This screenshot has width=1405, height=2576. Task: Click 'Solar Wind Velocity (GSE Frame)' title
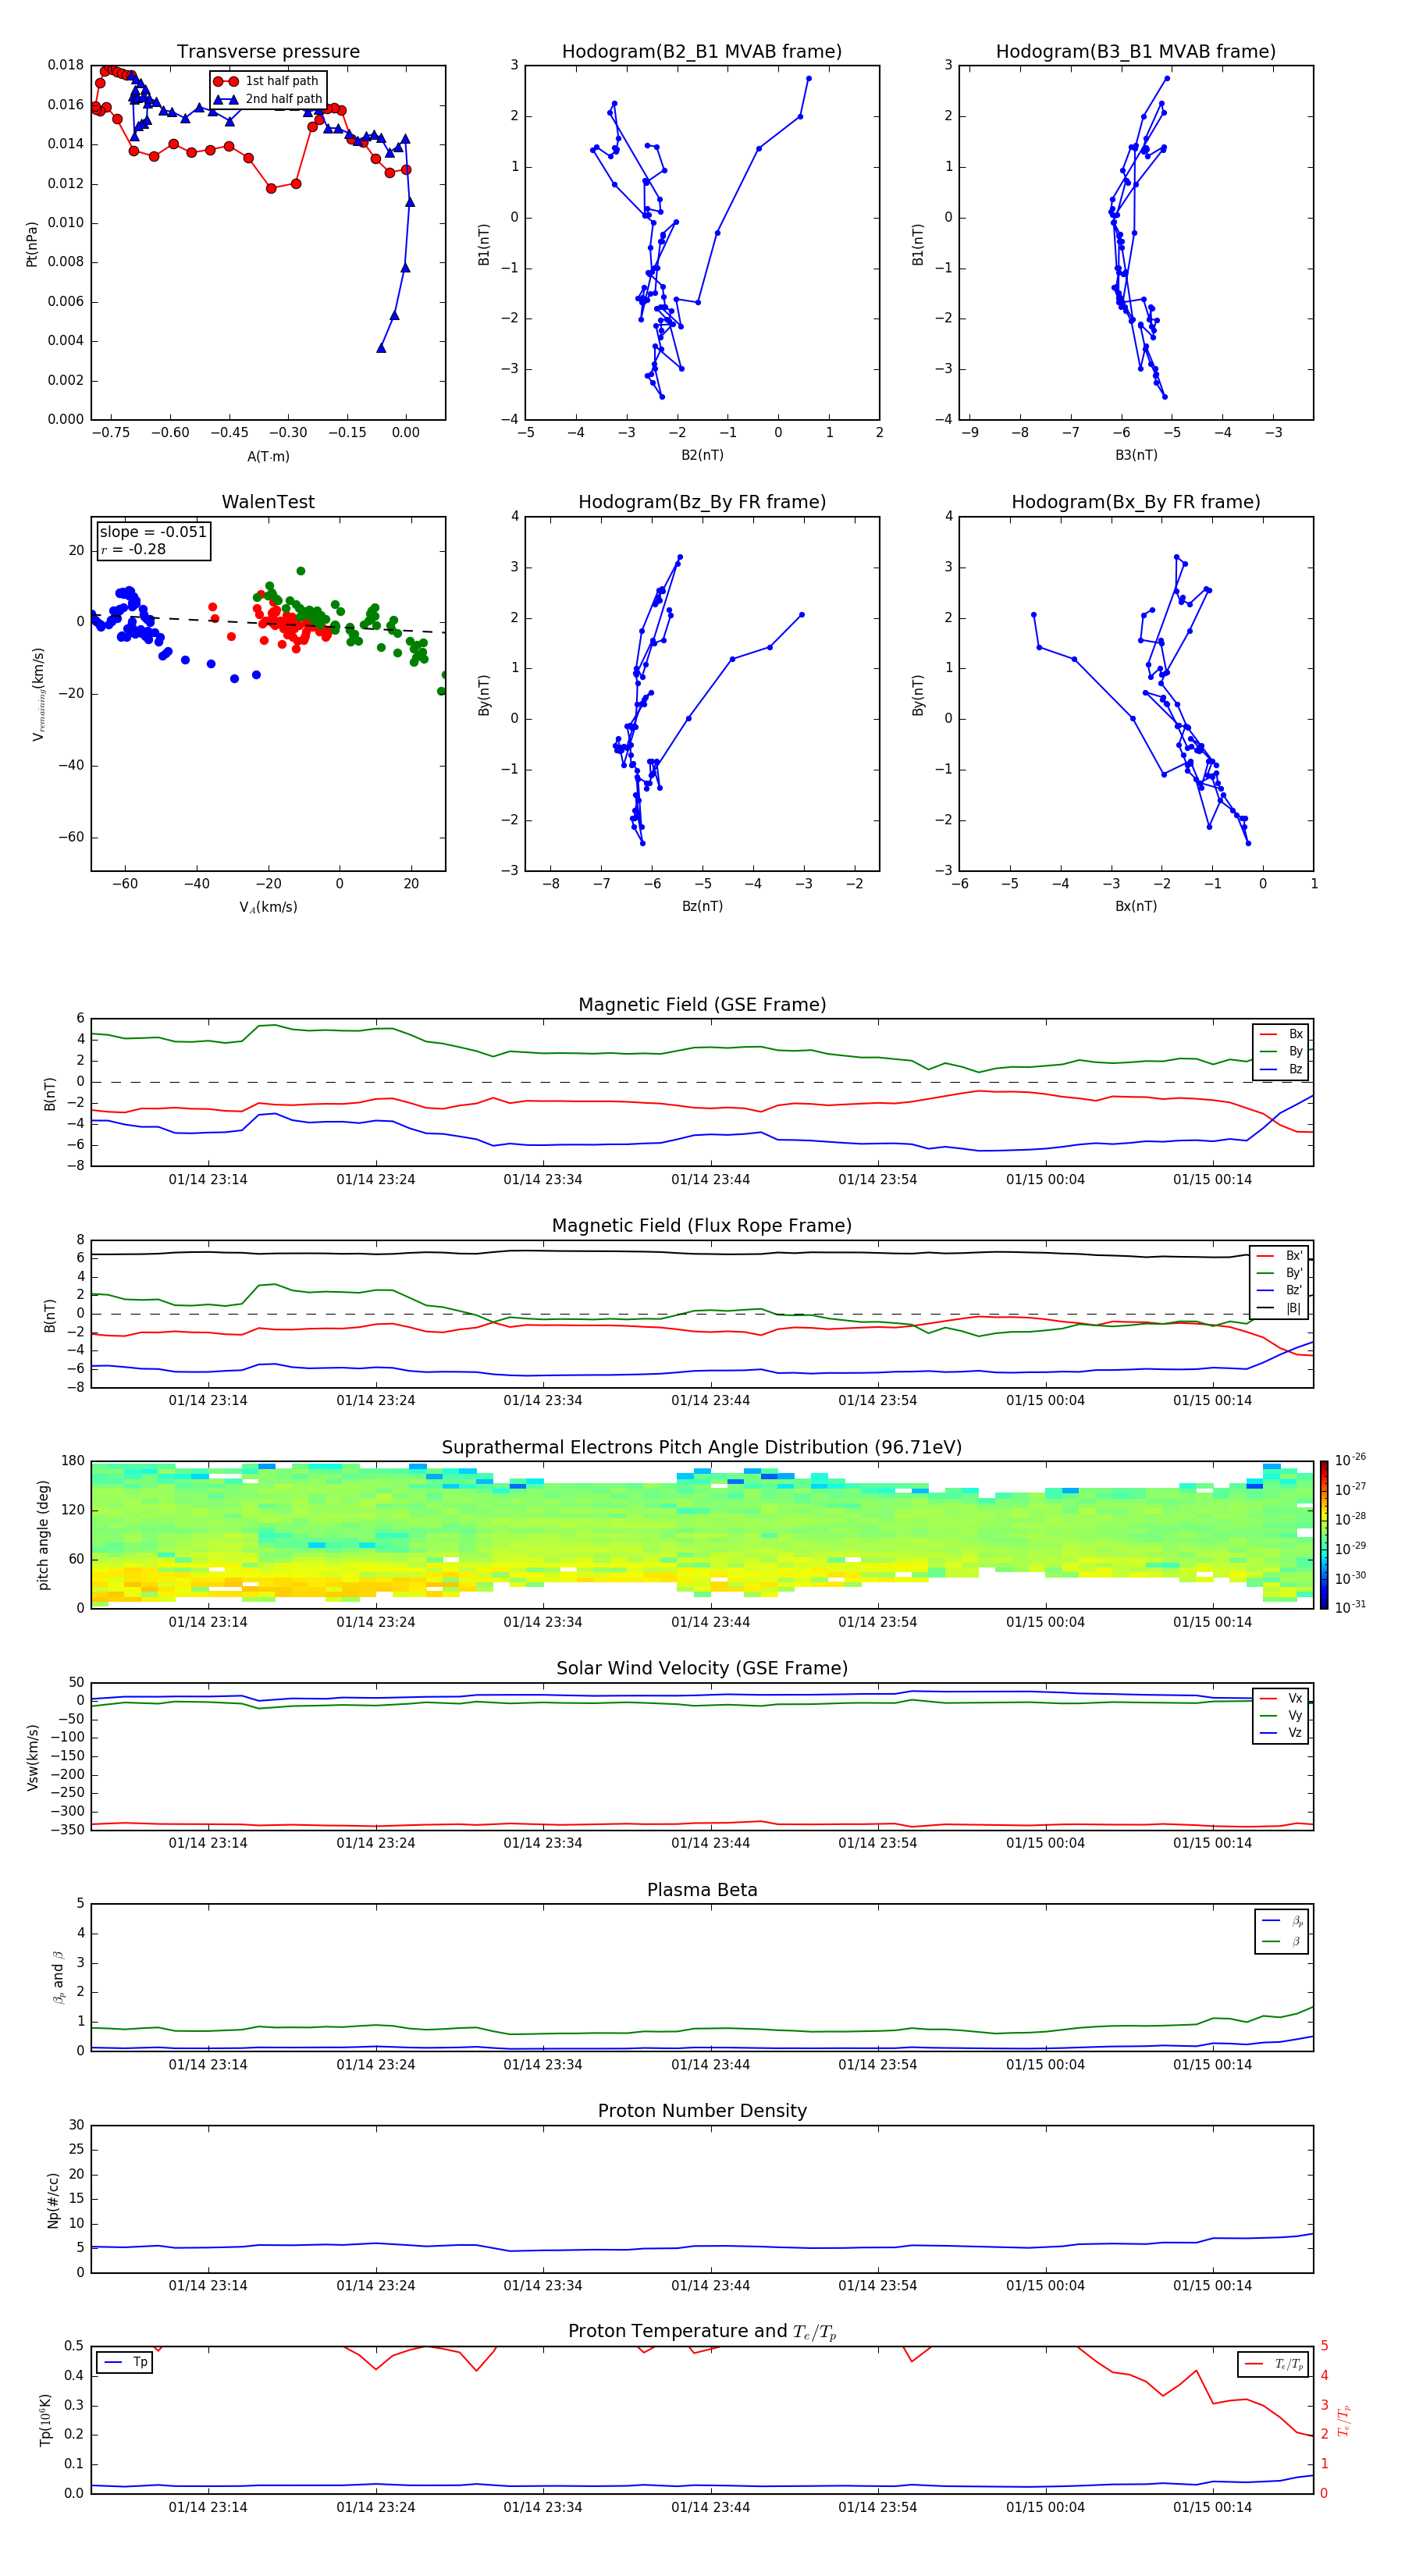click(702, 1669)
